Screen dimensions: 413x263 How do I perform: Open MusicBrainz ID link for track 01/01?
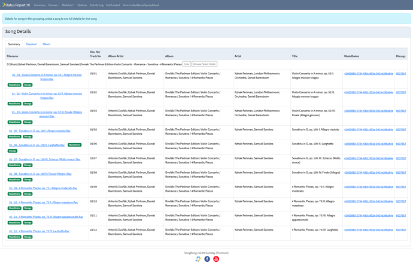369,74
